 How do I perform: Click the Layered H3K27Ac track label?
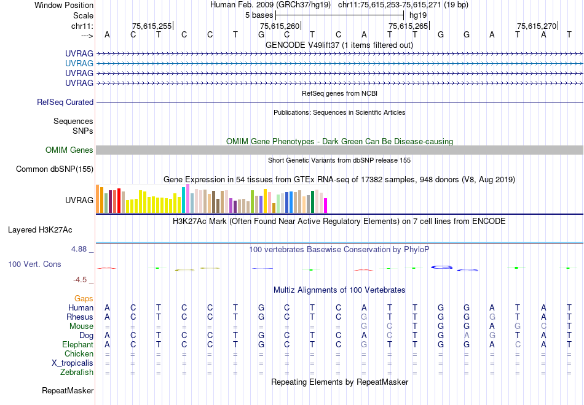pyautogui.click(x=40, y=230)
